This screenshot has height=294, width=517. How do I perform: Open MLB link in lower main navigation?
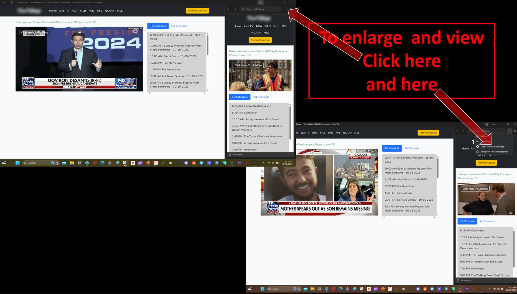click(x=323, y=133)
